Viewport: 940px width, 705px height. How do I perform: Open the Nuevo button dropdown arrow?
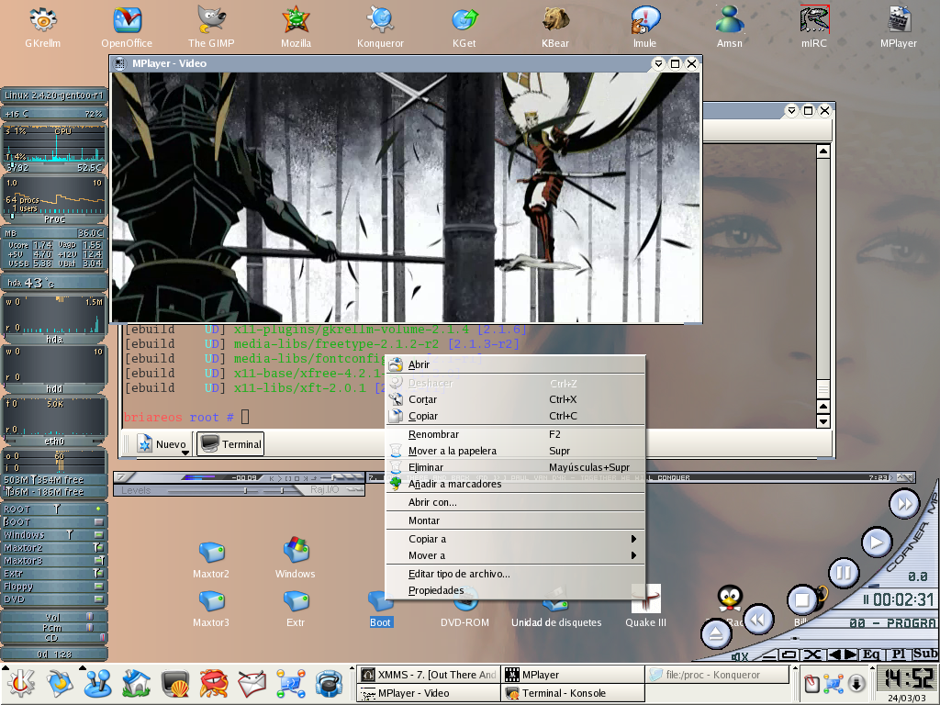pyautogui.click(x=185, y=453)
